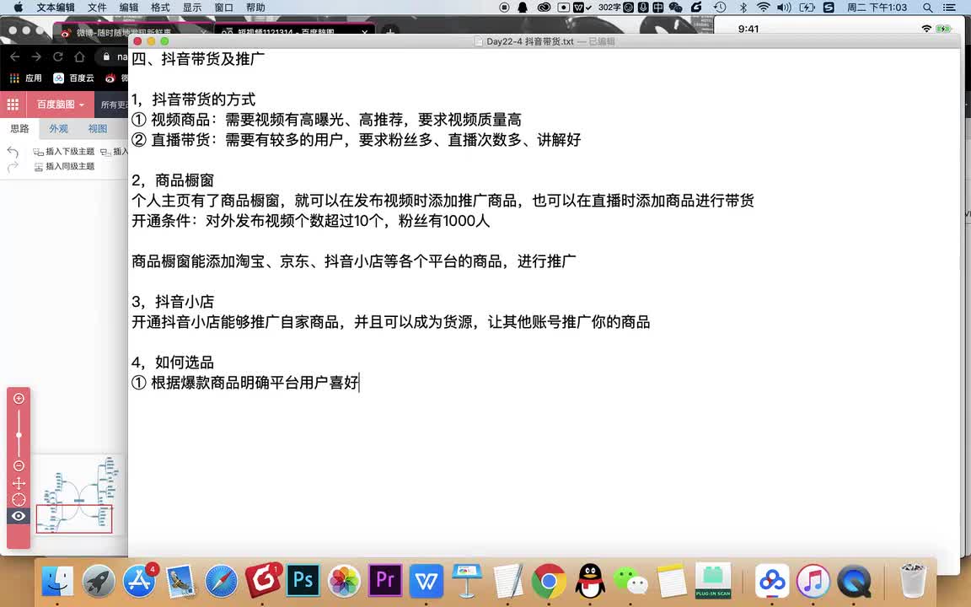Open Apple menu
The image size is (971, 607).
pos(18,8)
